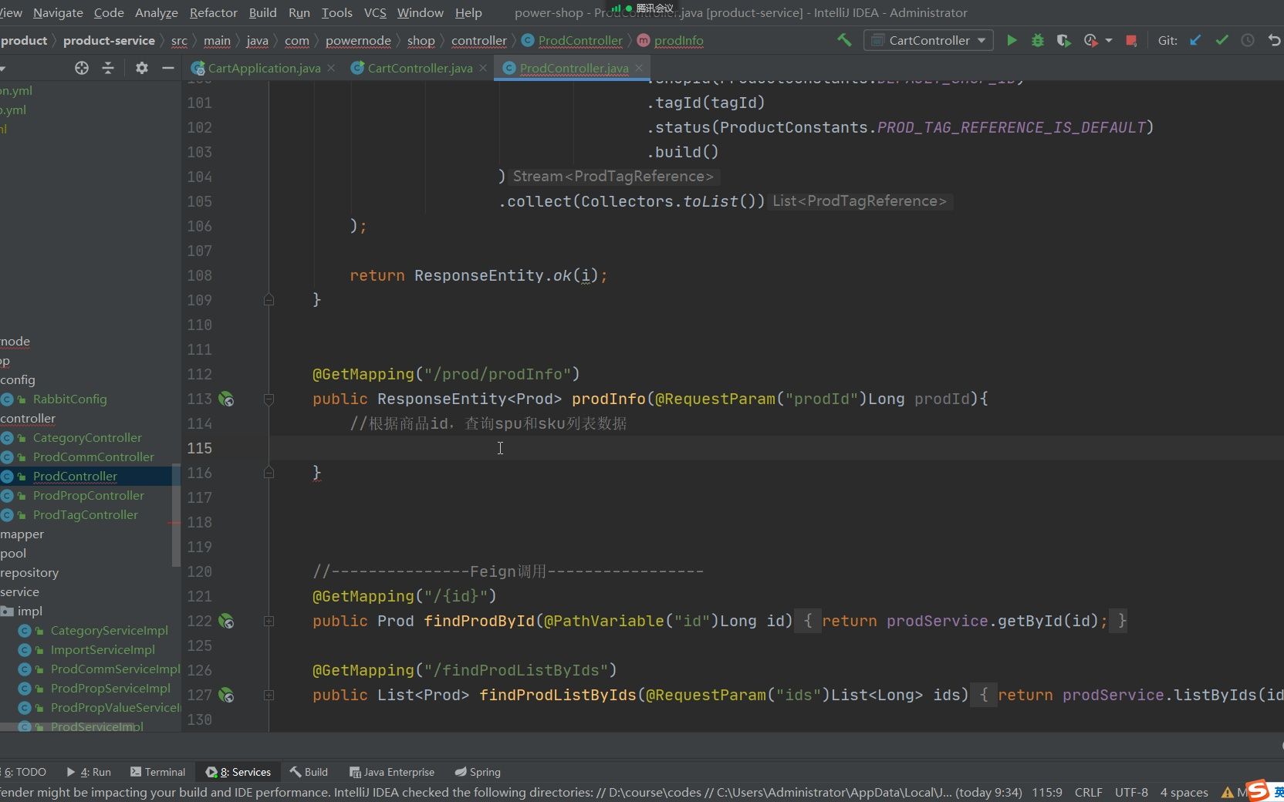The height and width of the screenshot is (802, 1284).
Task: Open the Run tool window
Action: 89,772
